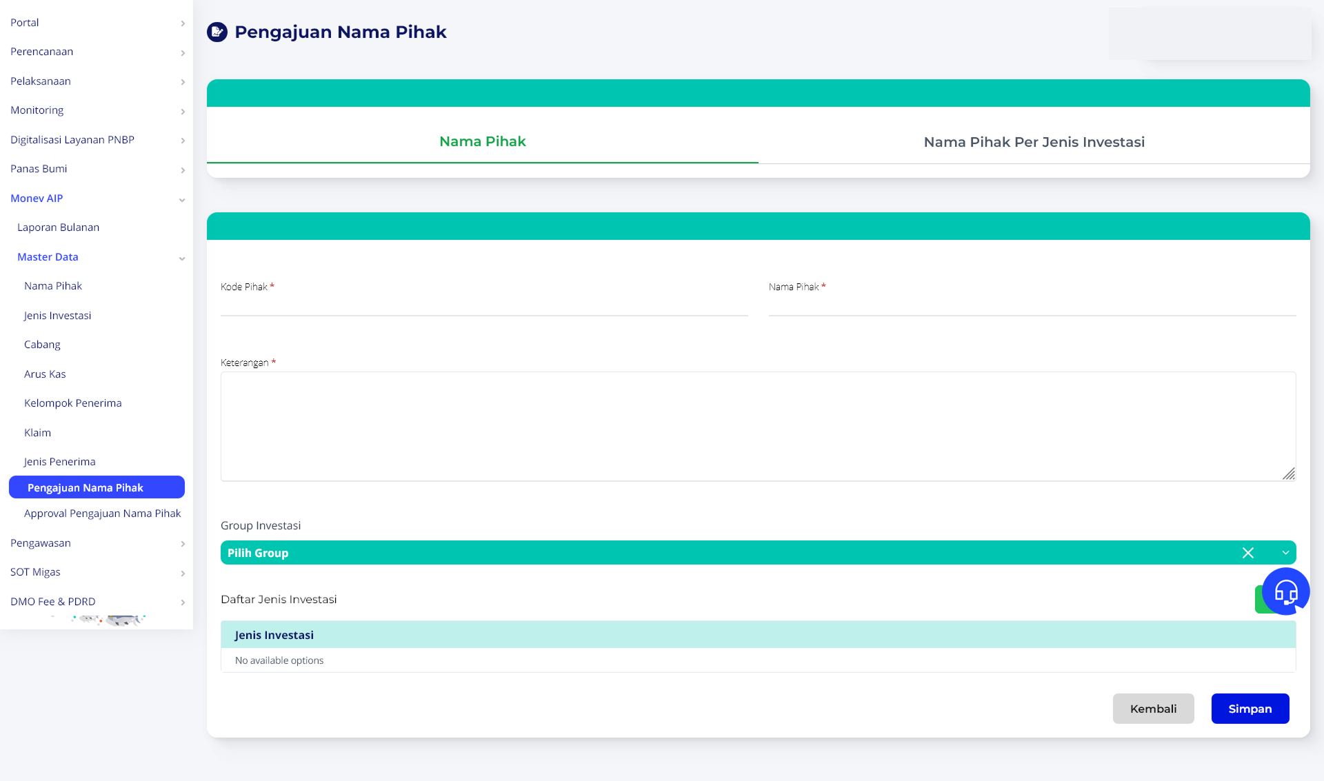
Task: Open Laporan Bulanan in the sidebar
Action: click(58, 227)
